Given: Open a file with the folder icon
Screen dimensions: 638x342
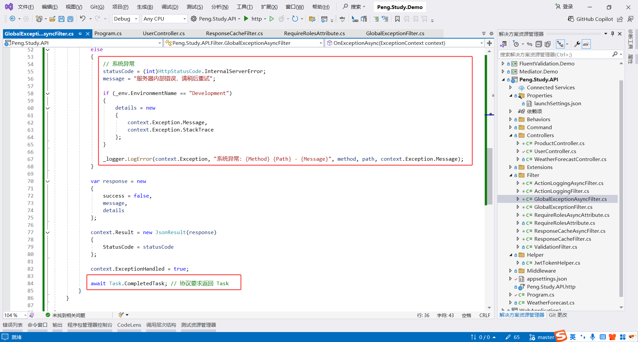Looking at the screenshot, I should pos(53,19).
